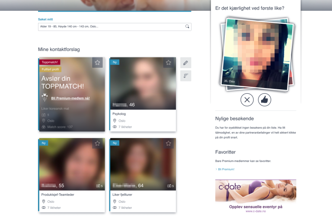Click the '7 likheter' icon on Psykolog card

115,127
